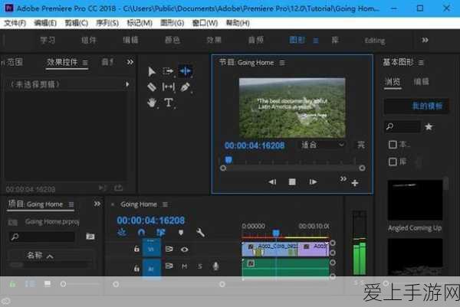Open the 标记(M) menu
Screen dimensions: 460x307
coord(140,23)
